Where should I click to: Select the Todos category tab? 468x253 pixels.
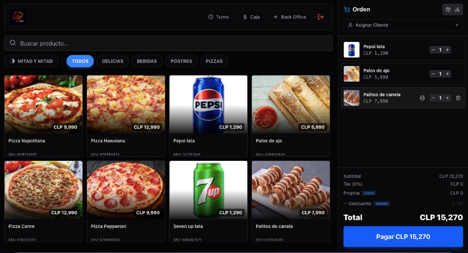pos(80,61)
